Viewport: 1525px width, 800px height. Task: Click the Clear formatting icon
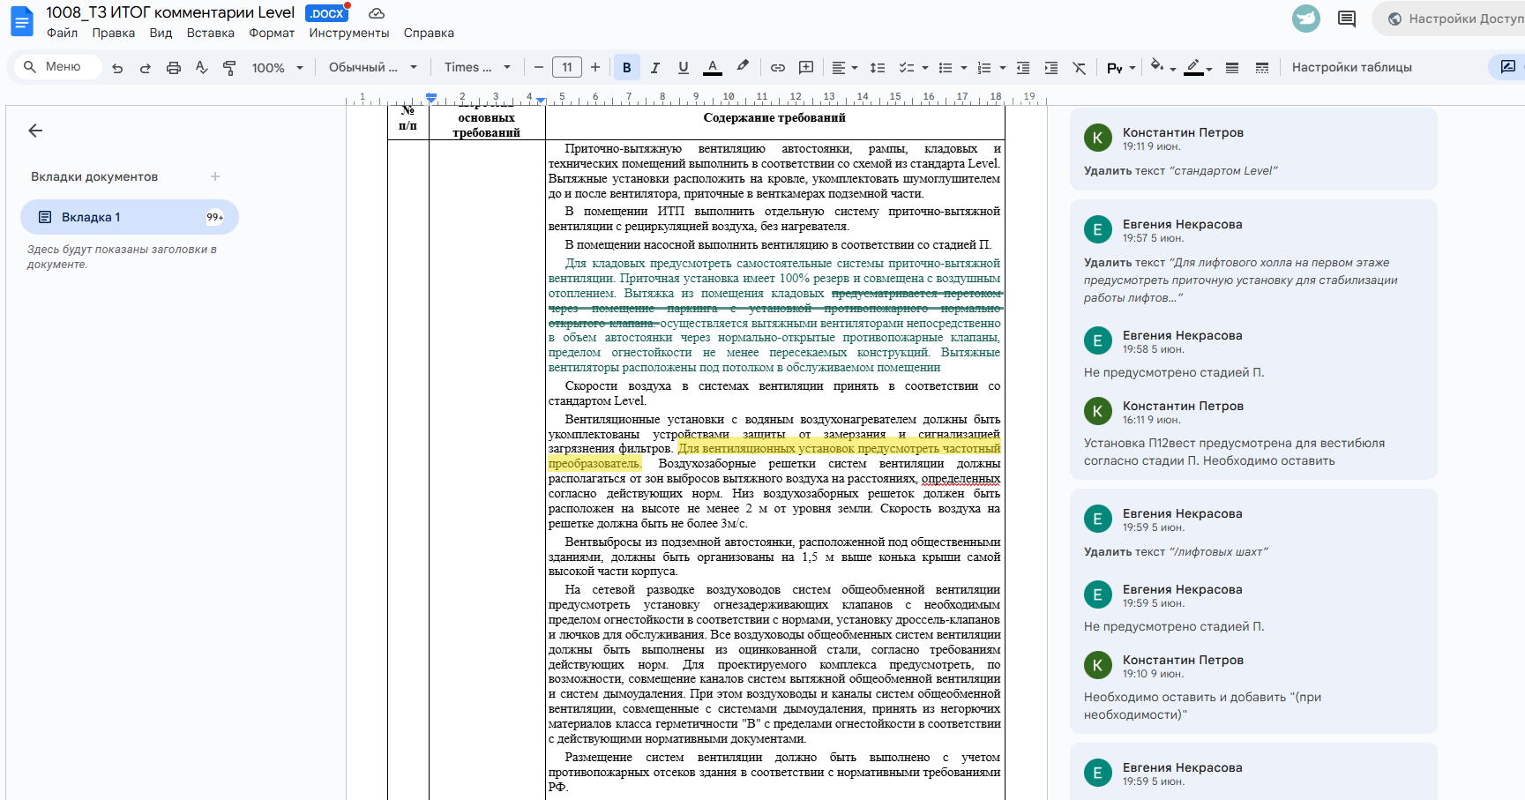pos(1079,68)
